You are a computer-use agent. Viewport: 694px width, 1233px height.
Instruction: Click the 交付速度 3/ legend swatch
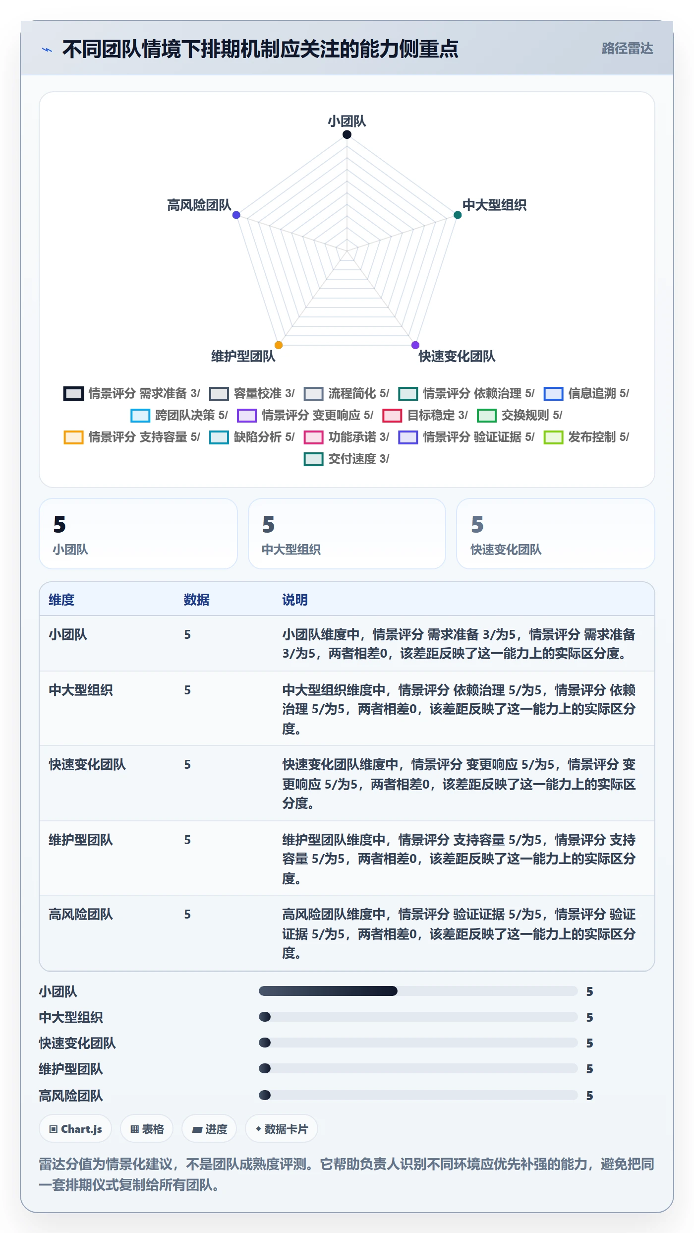pyautogui.click(x=313, y=459)
